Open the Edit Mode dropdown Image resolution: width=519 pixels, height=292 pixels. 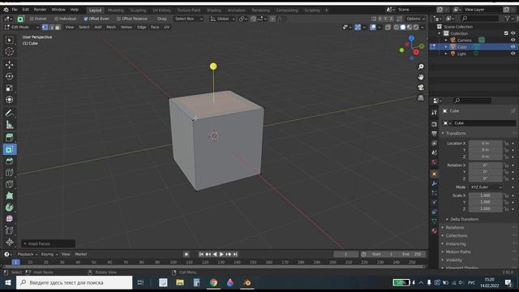coord(22,27)
